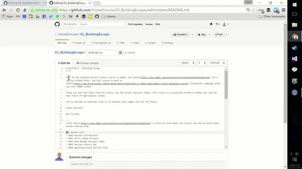
Task: Select the Edit file tab
Action: (64, 63)
